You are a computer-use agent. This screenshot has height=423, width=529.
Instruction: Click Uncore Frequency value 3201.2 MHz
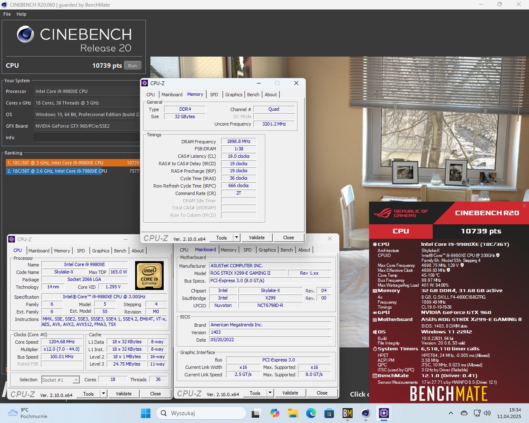[x=274, y=124]
